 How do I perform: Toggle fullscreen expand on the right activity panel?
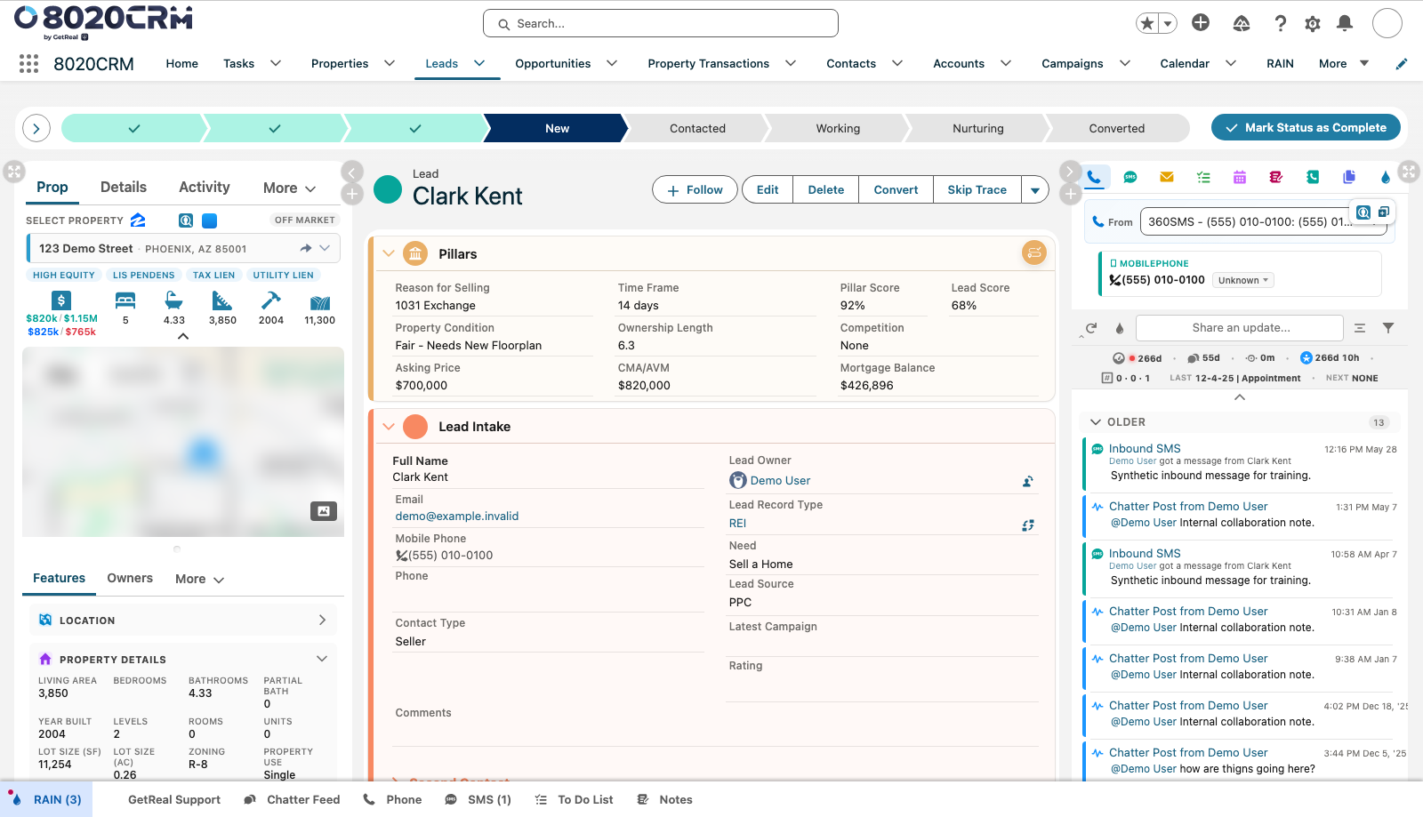pos(1409,171)
